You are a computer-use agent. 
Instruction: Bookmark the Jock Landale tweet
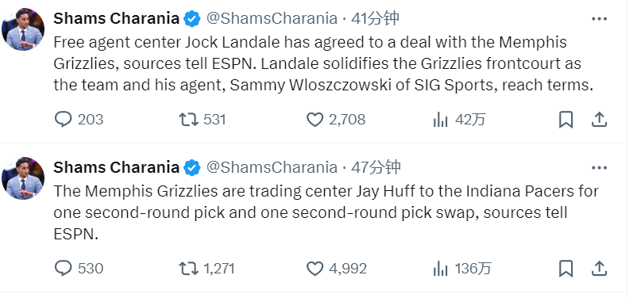pyautogui.click(x=566, y=120)
